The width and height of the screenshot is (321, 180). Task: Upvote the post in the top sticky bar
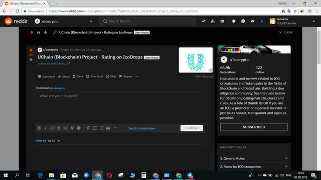[x=32, y=32]
